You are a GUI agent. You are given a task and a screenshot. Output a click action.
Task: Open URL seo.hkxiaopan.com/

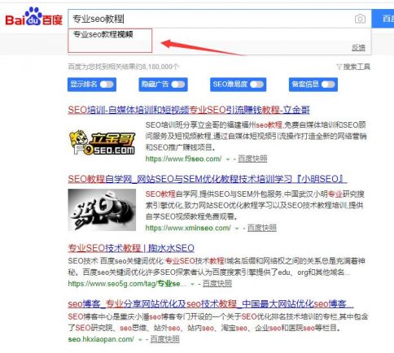coord(101,339)
